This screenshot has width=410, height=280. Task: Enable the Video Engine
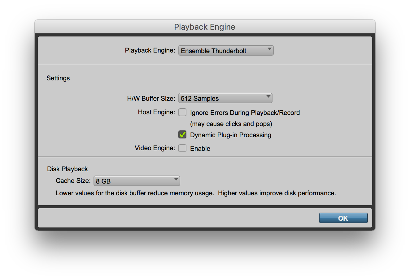pyautogui.click(x=182, y=148)
